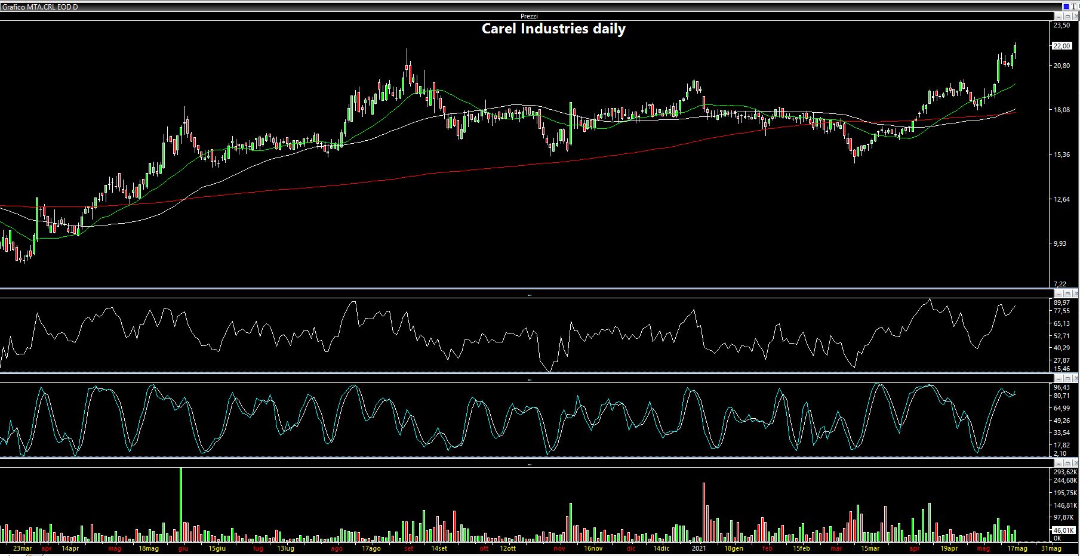Click the 15,46 RSI scale value

tap(1062, 369)
